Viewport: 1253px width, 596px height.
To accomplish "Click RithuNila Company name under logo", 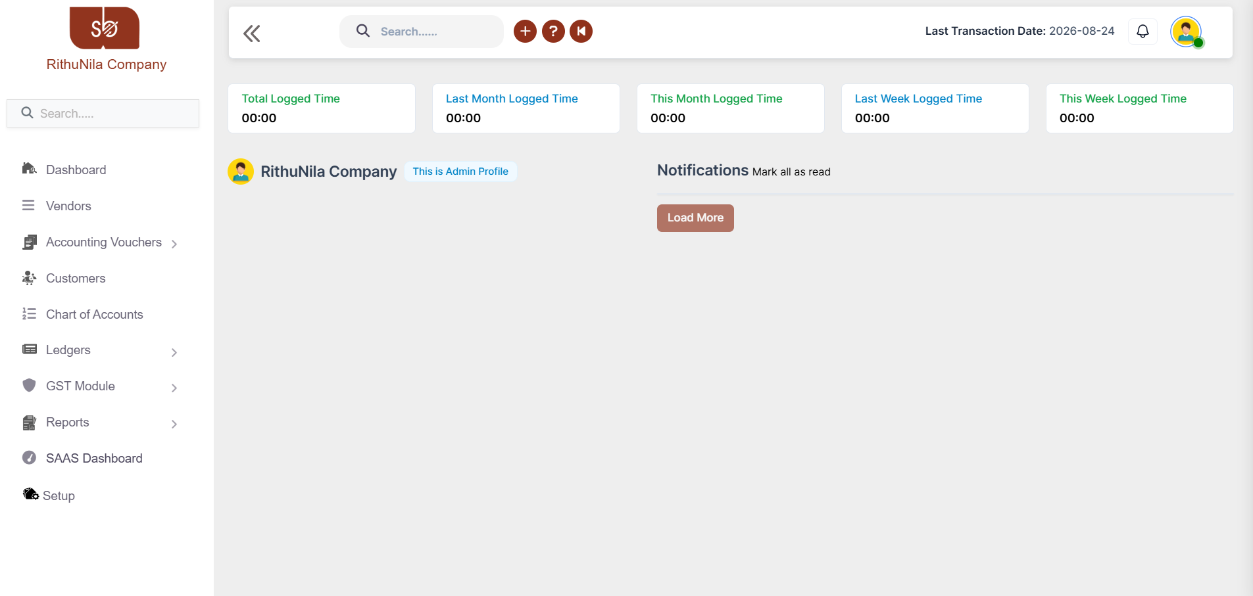I will click(x=107, y=64).
